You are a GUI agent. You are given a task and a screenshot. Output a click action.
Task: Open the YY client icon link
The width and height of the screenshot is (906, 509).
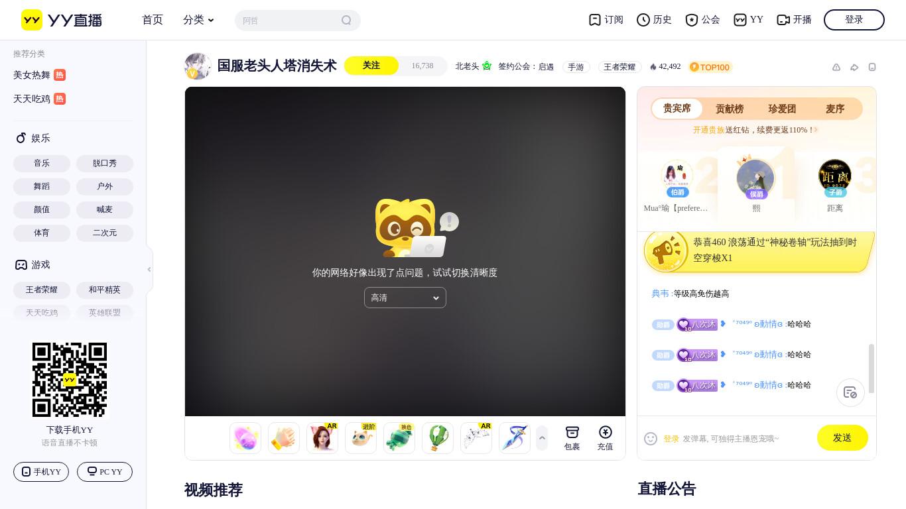748,20
